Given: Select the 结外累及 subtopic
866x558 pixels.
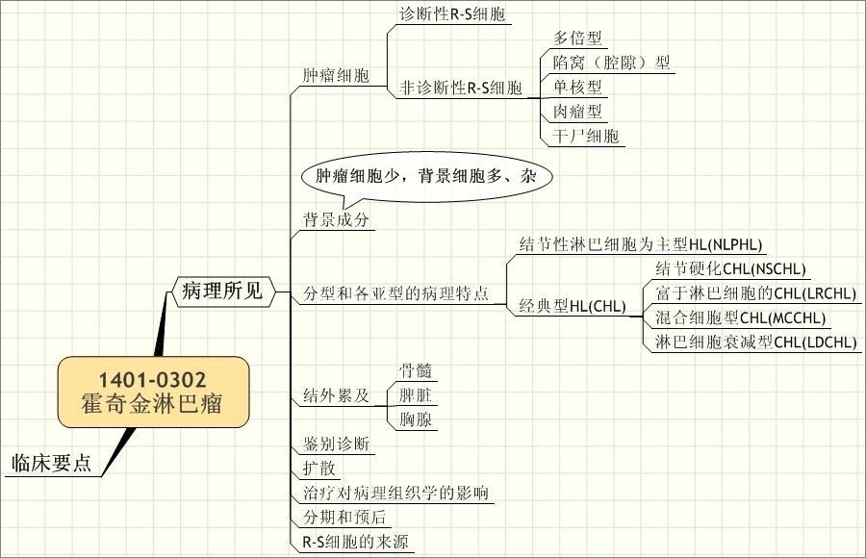Looking at the screenshot, I should 336,395.
